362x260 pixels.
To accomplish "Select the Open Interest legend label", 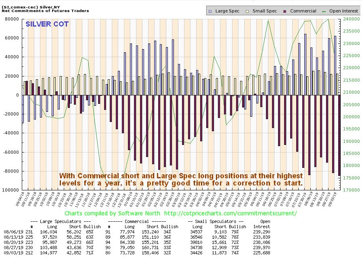I will pyautogui.click(x=343, y=11).
